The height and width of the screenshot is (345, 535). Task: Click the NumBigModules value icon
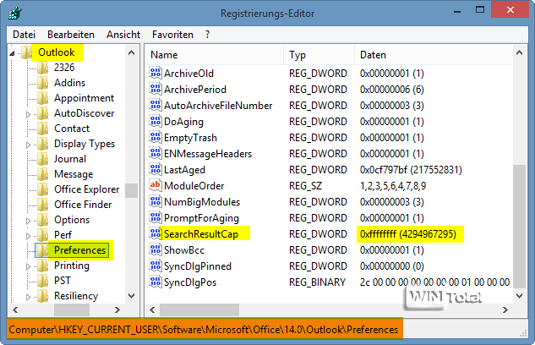[156, 201]
